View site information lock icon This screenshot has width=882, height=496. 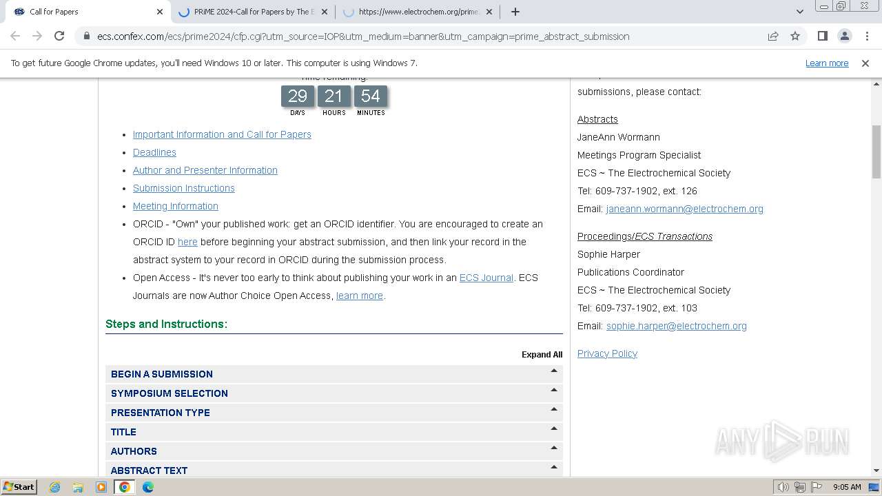pyautogui.click(x=86, y=37)
